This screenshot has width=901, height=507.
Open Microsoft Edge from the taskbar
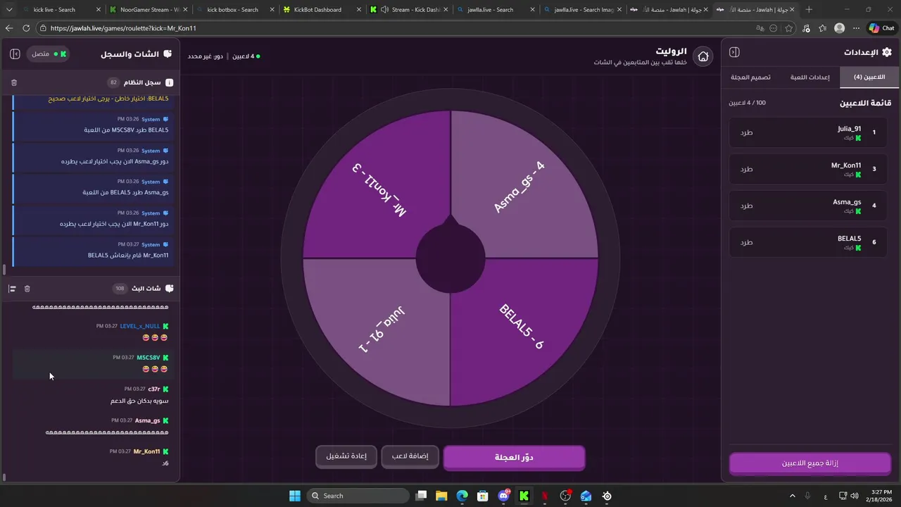click(x=462, y=496)
